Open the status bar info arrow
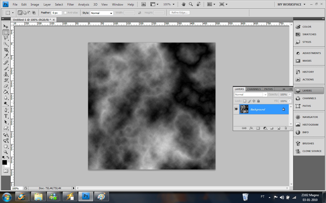 74,188
